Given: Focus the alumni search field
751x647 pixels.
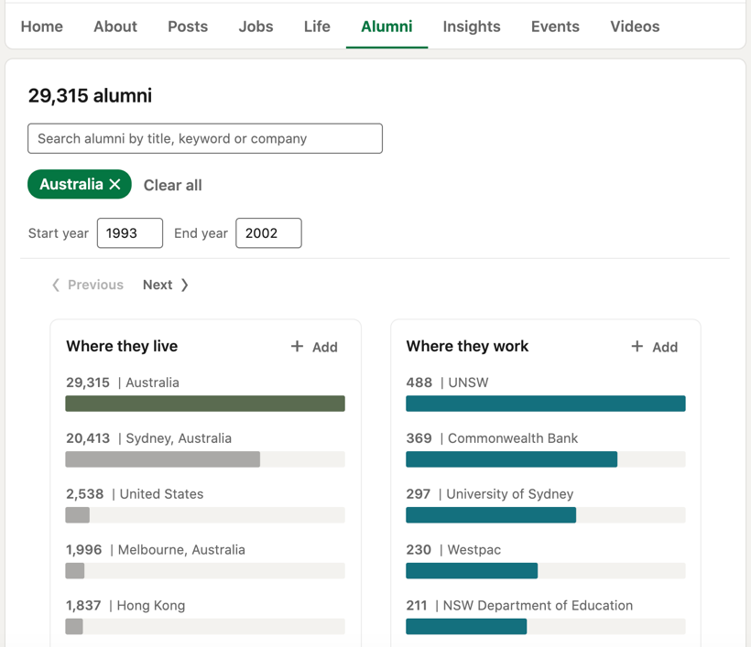Looking at the screenshot, I should [205, 139].
